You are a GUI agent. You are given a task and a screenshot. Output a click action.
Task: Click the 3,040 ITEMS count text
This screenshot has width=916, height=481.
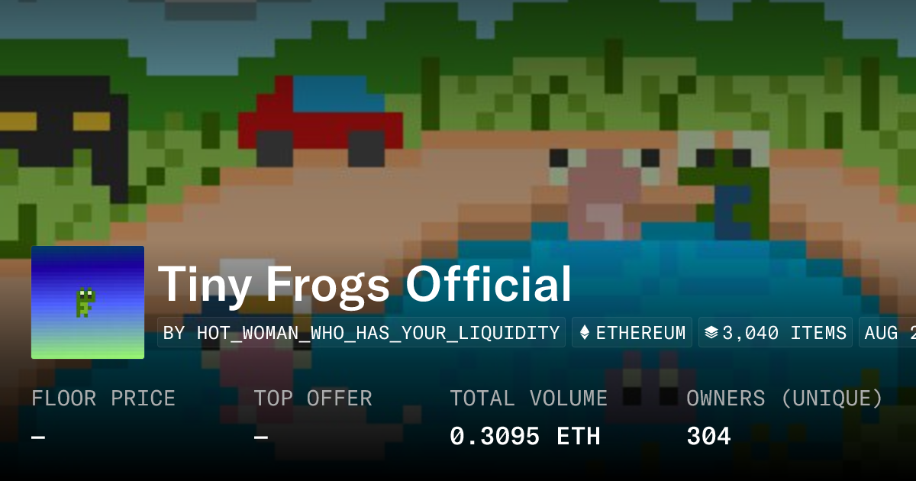click(x=784, y=333)
